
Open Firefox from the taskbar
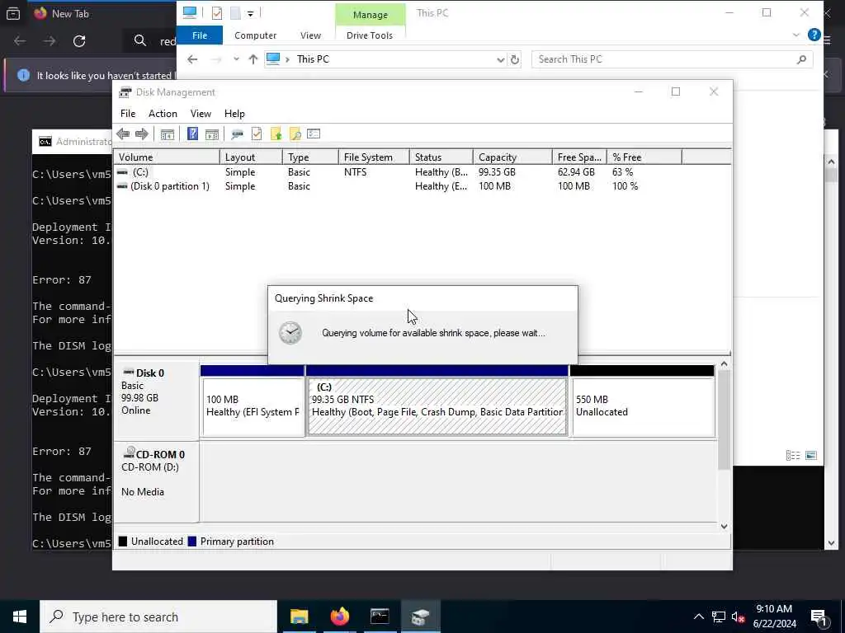pyautogui.click(x=339, y=617)
